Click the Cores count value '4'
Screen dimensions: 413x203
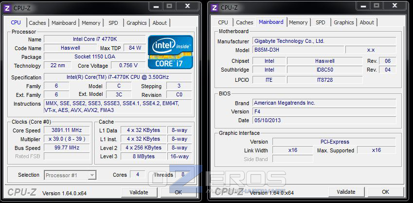[x=137, y=175]
